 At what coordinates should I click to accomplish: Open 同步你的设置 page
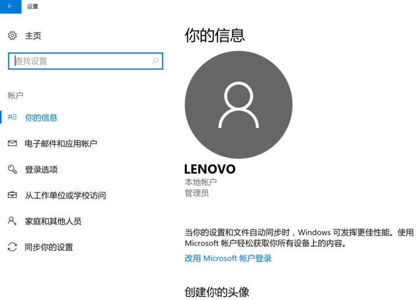click(49, 247)
